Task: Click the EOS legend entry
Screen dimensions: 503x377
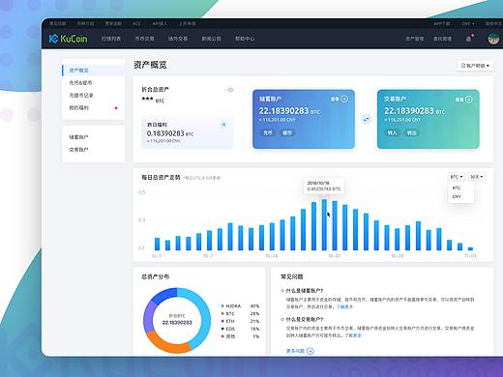Action: coord(240,329)
